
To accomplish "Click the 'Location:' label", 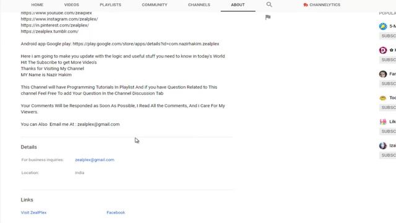I will (x=30, y=173).
